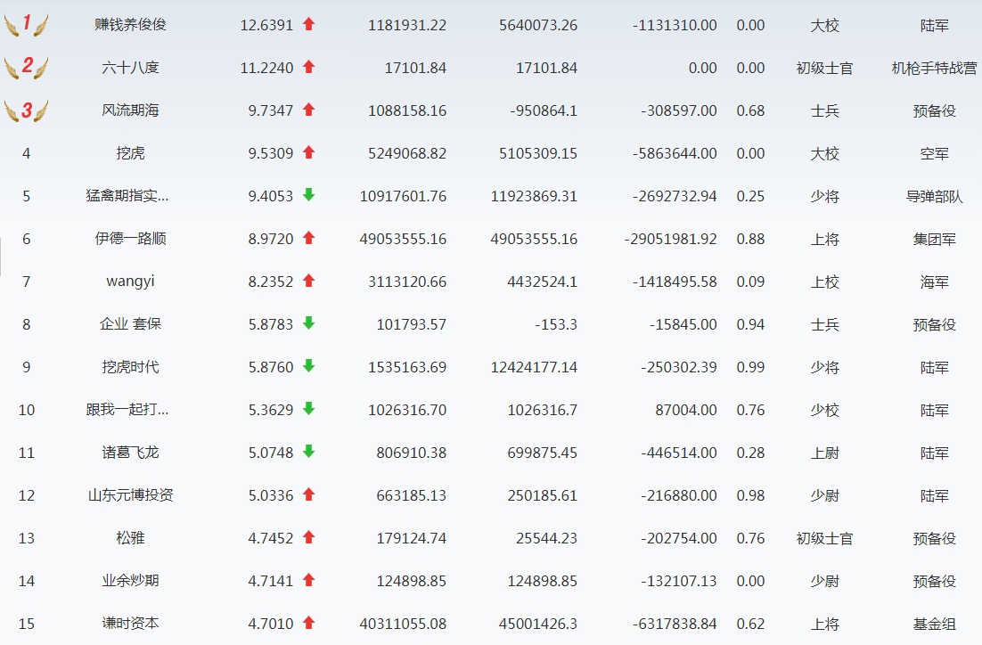982x645 pixels.
Task: Click red up arrow beside 8.2352
Action: pos(308,281)
